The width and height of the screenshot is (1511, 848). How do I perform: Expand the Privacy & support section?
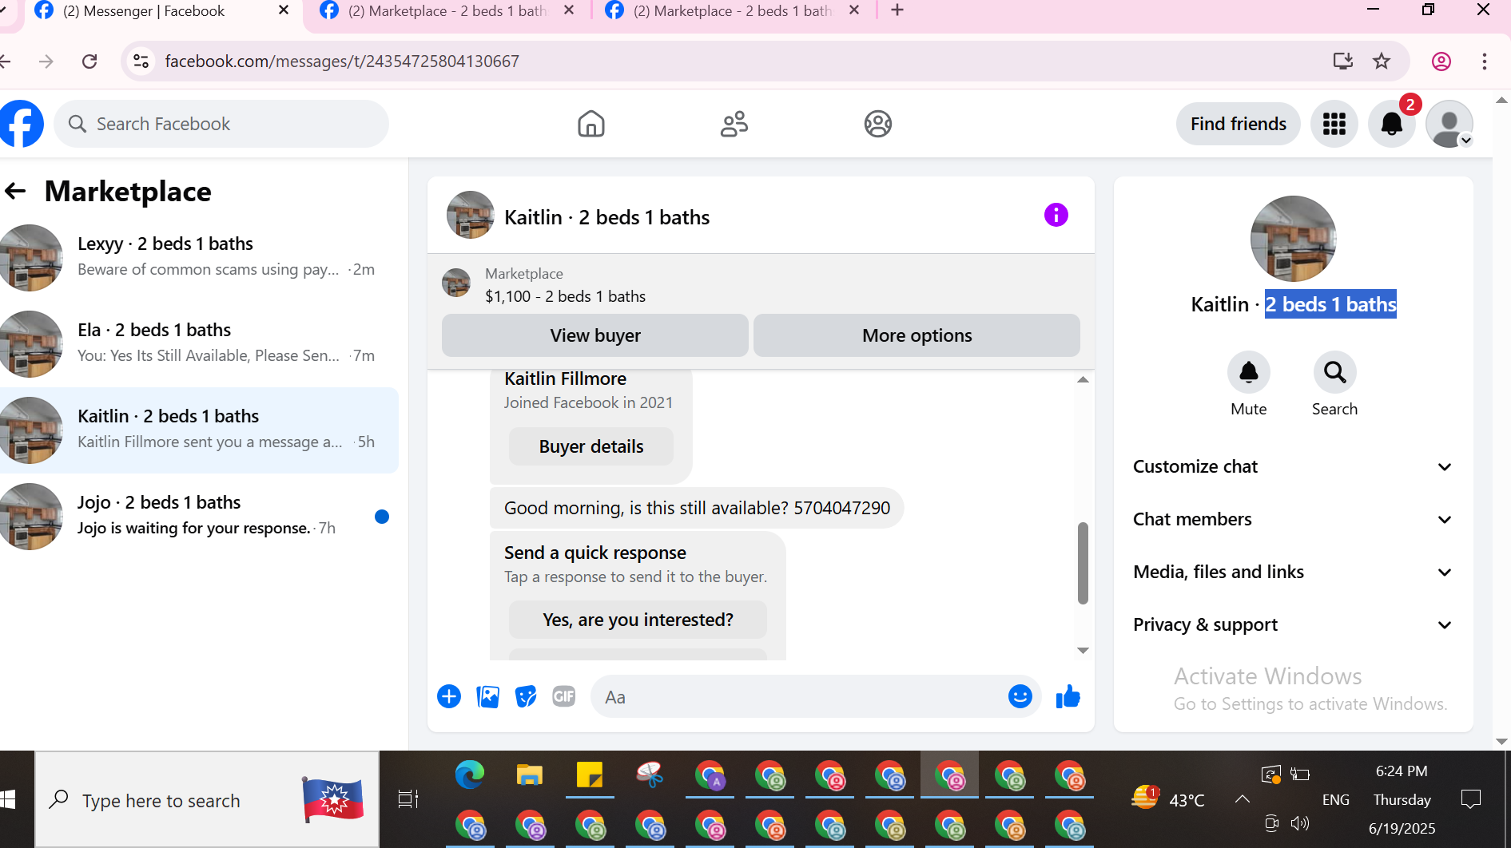[1293, 625]
